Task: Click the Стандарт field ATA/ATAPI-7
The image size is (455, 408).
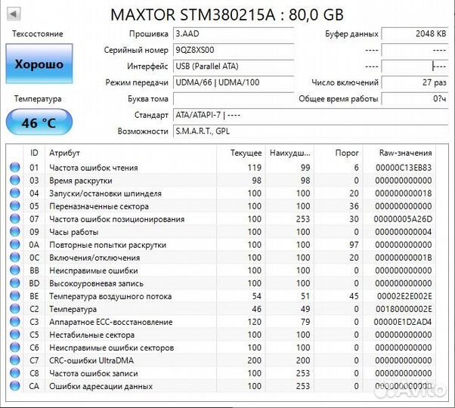Action: point(311,115)
